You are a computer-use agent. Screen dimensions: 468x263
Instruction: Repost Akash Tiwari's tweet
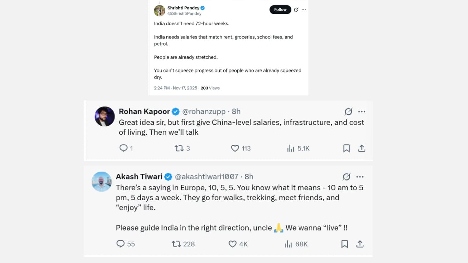[x=176, y=244]
